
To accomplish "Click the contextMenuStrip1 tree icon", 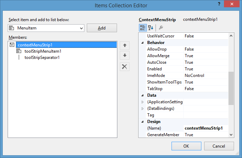I will (x=12, y=45).
